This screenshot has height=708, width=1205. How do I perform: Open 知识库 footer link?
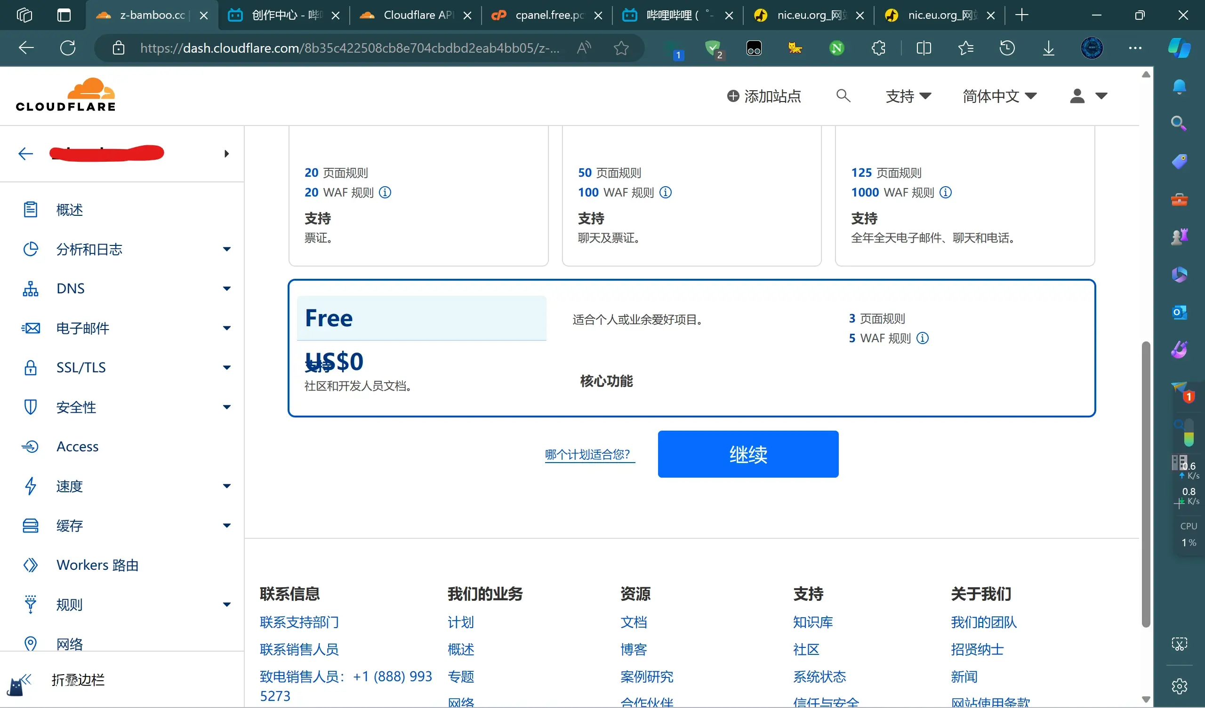click(812, 622)
